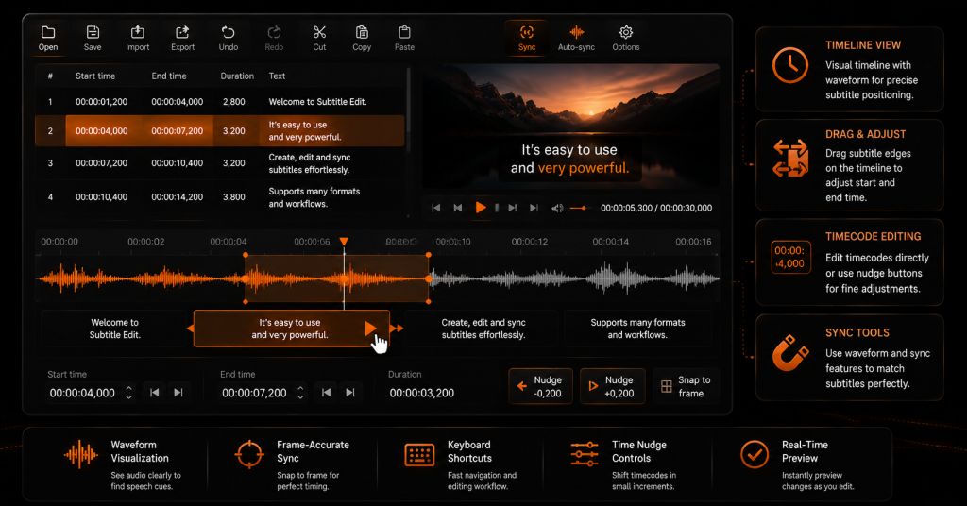Image resolution: width=967 pixels, height=506 pixels.
Task: Set end time to previous position icon
Action: 326,393
